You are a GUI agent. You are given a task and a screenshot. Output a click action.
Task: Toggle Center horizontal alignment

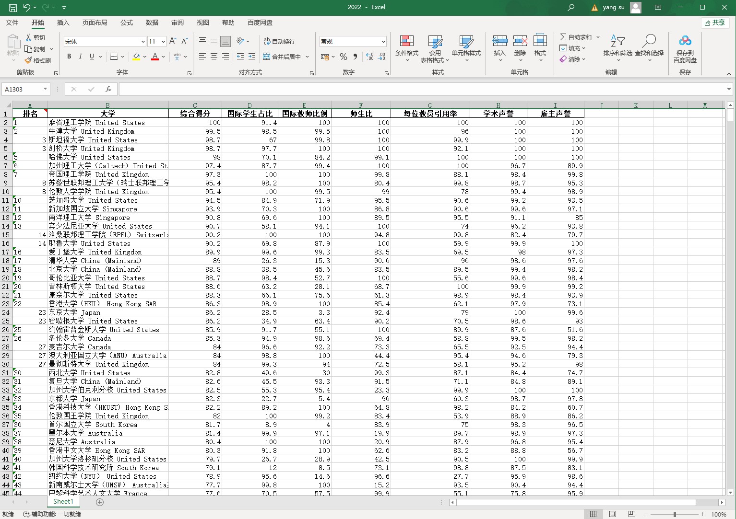214,57
